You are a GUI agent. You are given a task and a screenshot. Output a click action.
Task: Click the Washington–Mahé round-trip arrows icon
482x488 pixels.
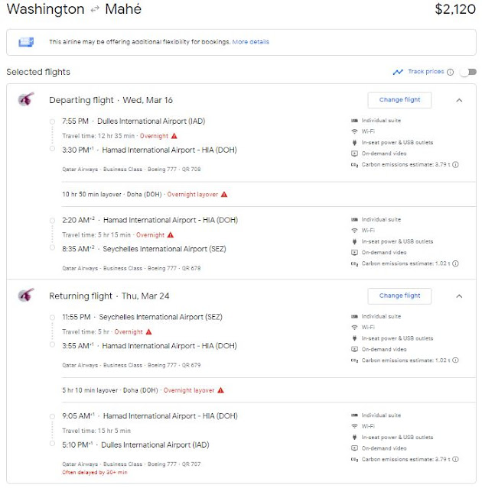click(94, 10)
